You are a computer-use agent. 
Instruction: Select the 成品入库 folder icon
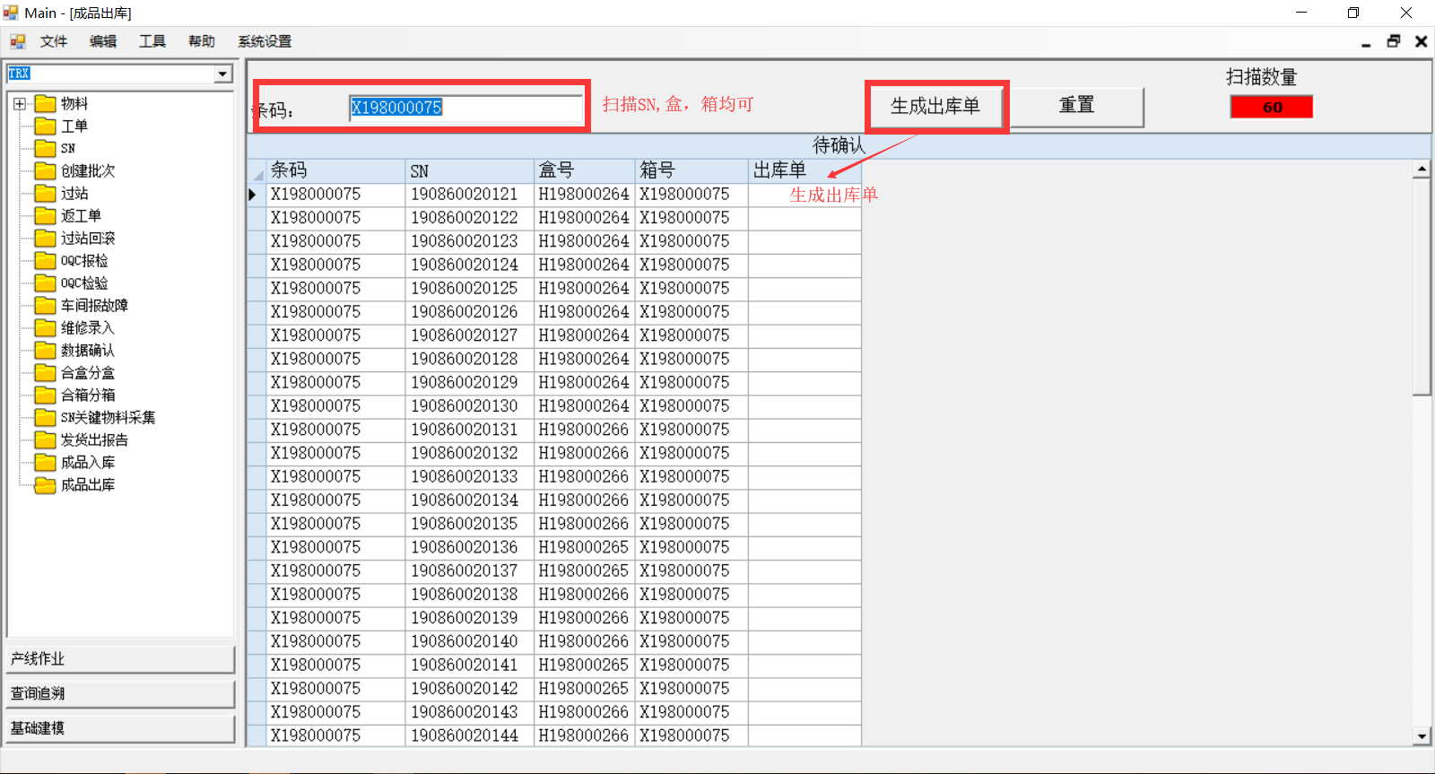coord(45,463)
